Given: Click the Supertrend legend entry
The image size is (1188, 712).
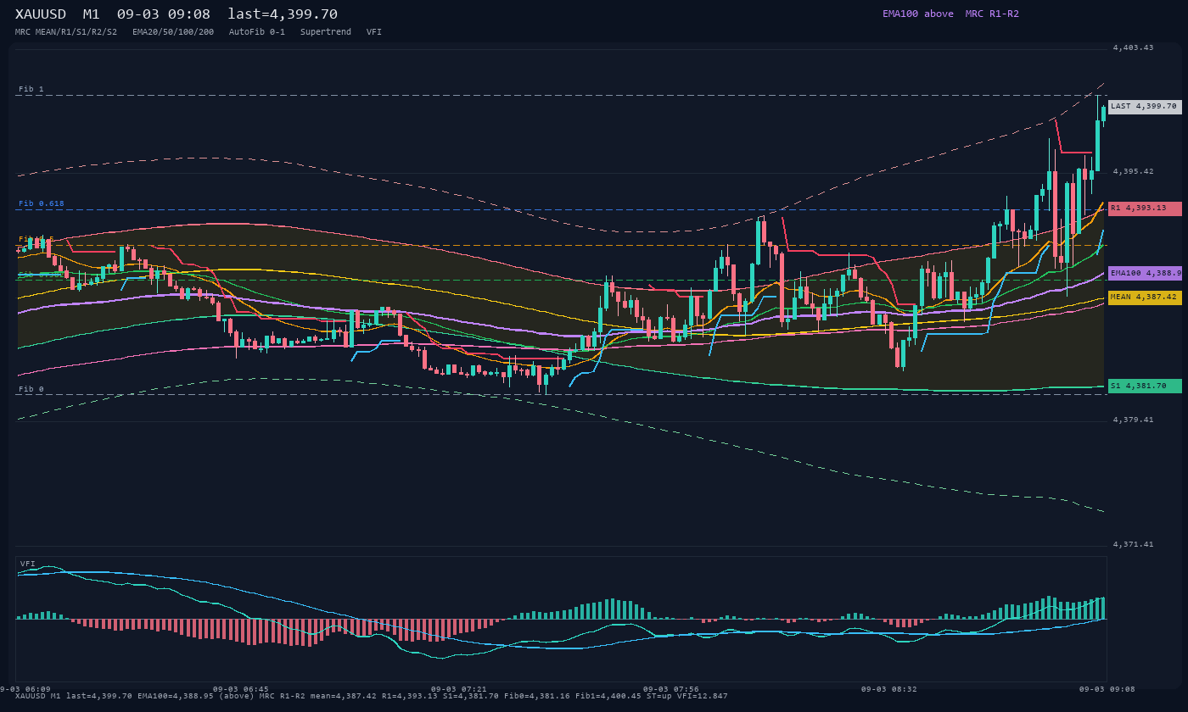Looking at the screenshot, I should pyautogui.click(x=326, y=31).
